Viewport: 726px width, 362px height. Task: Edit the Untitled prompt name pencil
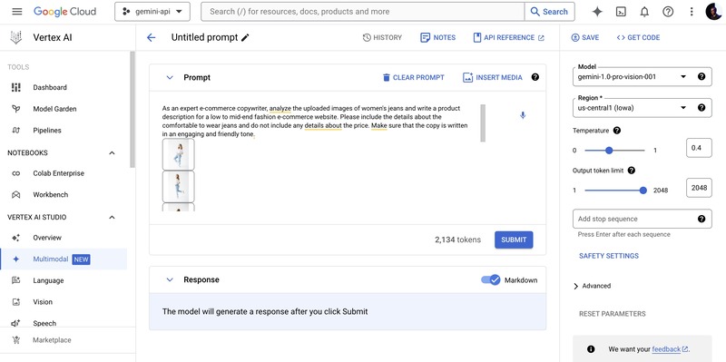click(x=245, y=37)
